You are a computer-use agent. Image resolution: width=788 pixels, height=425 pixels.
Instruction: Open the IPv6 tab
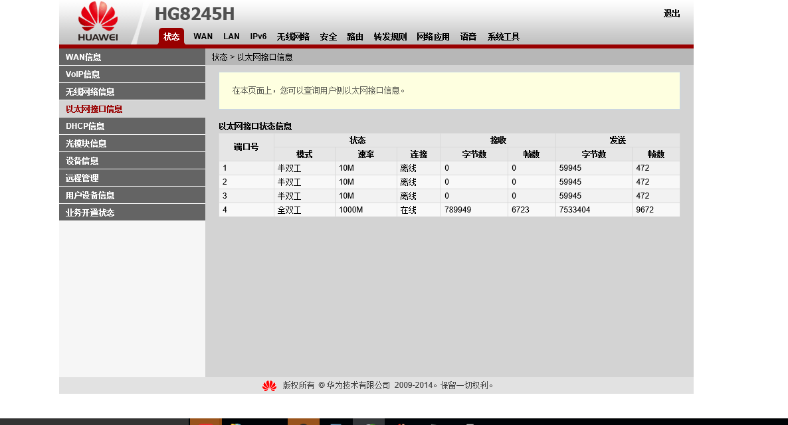click(x=258, y=37)
